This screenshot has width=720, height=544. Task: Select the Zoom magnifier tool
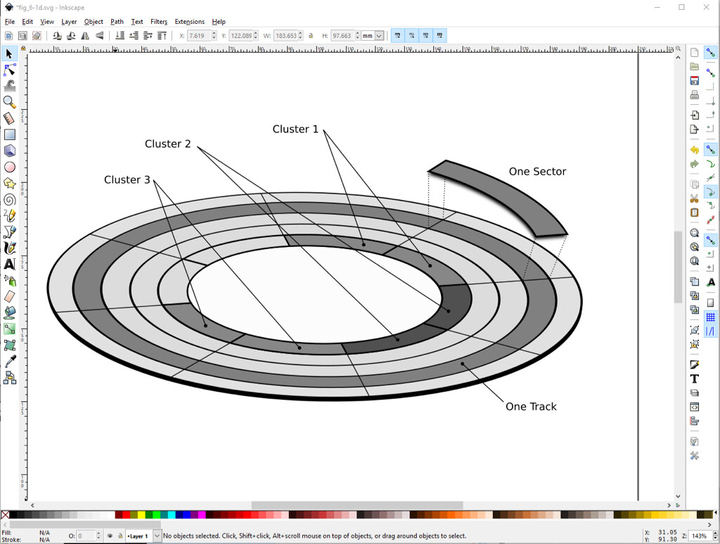[x=10, y=102]
